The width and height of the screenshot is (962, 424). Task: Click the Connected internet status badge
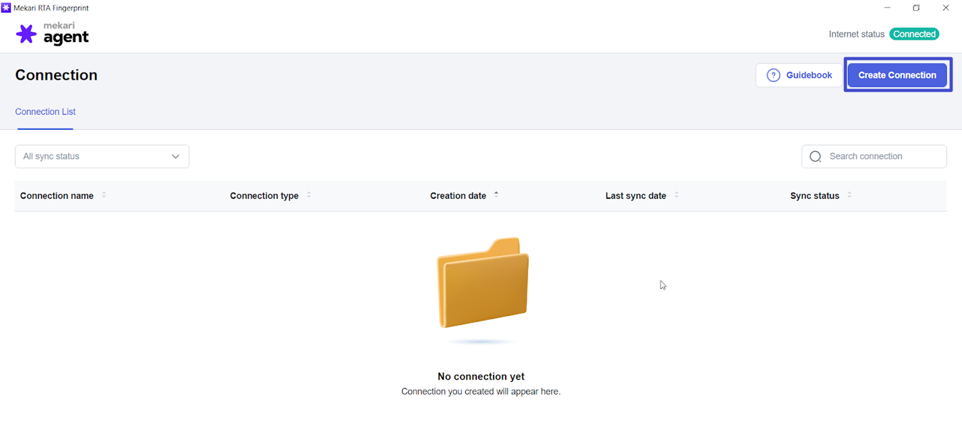(x=914, y=34)
